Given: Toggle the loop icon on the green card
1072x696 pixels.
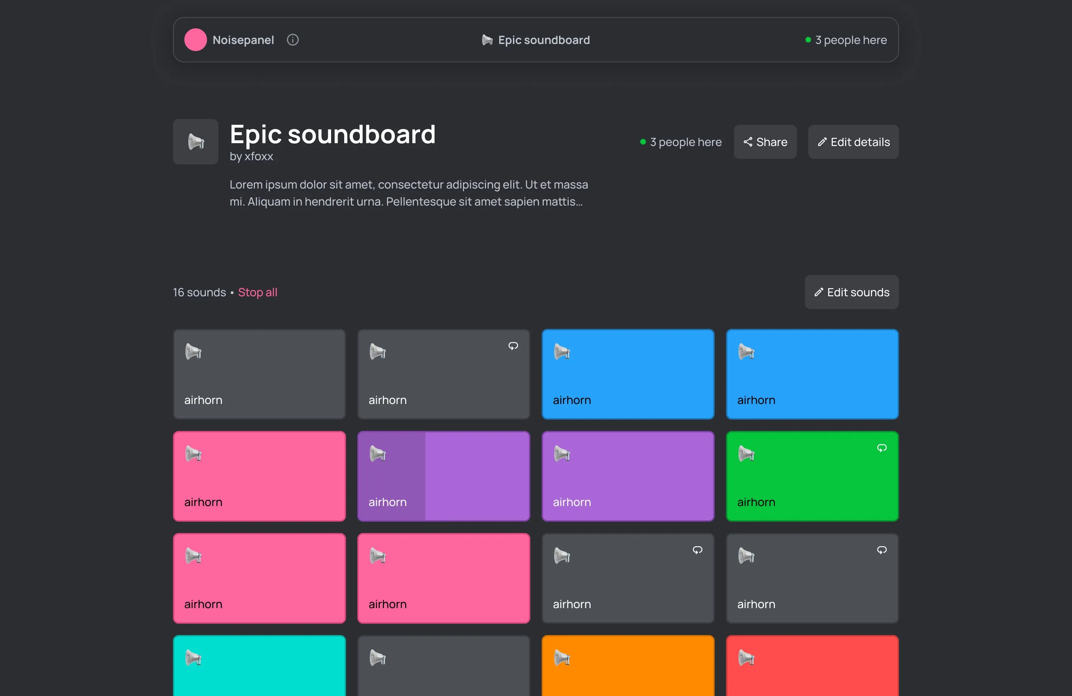Looking at the screenshot, I should tap(882, 448).
